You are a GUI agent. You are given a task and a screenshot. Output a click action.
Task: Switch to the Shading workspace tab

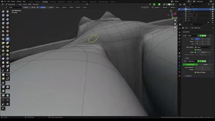[x=70, y=2]
